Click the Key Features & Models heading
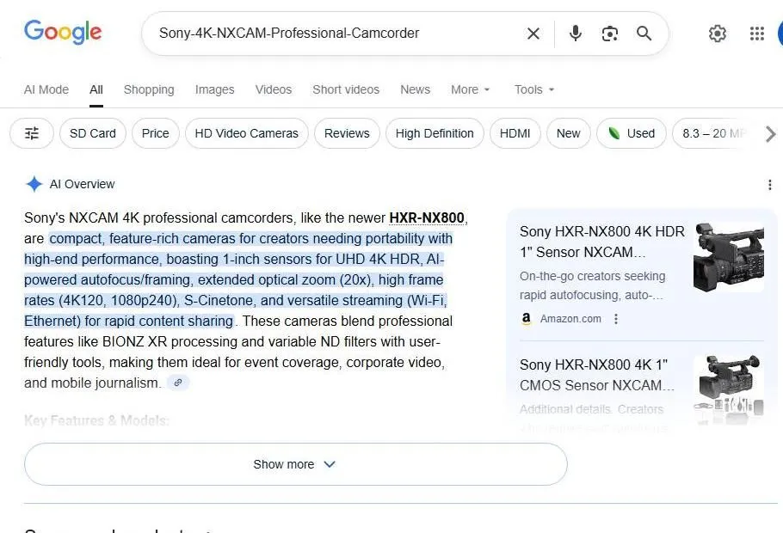The width and height of the screenshot is (783, 533). point(96,420)
